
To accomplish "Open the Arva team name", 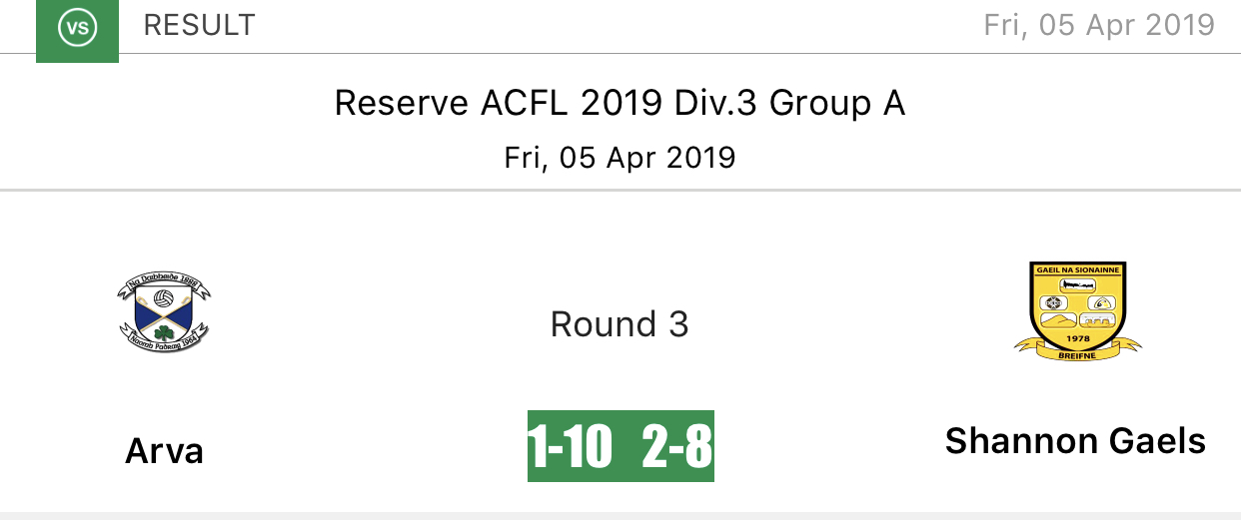I will pos(164,452).
